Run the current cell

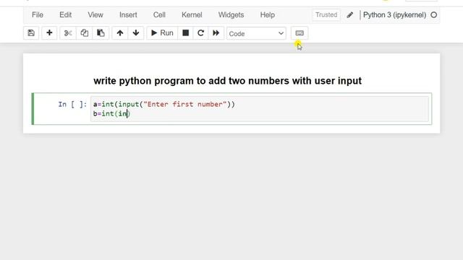click(x=162, y=33)
